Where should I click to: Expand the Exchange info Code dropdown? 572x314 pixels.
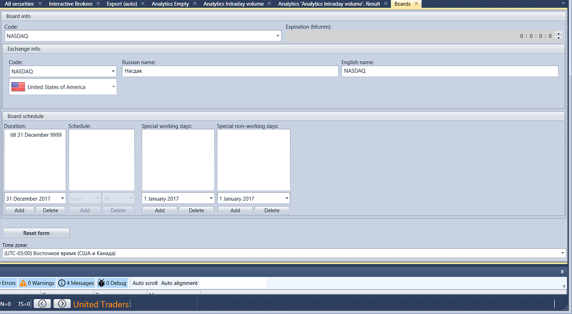click(113, 71)
